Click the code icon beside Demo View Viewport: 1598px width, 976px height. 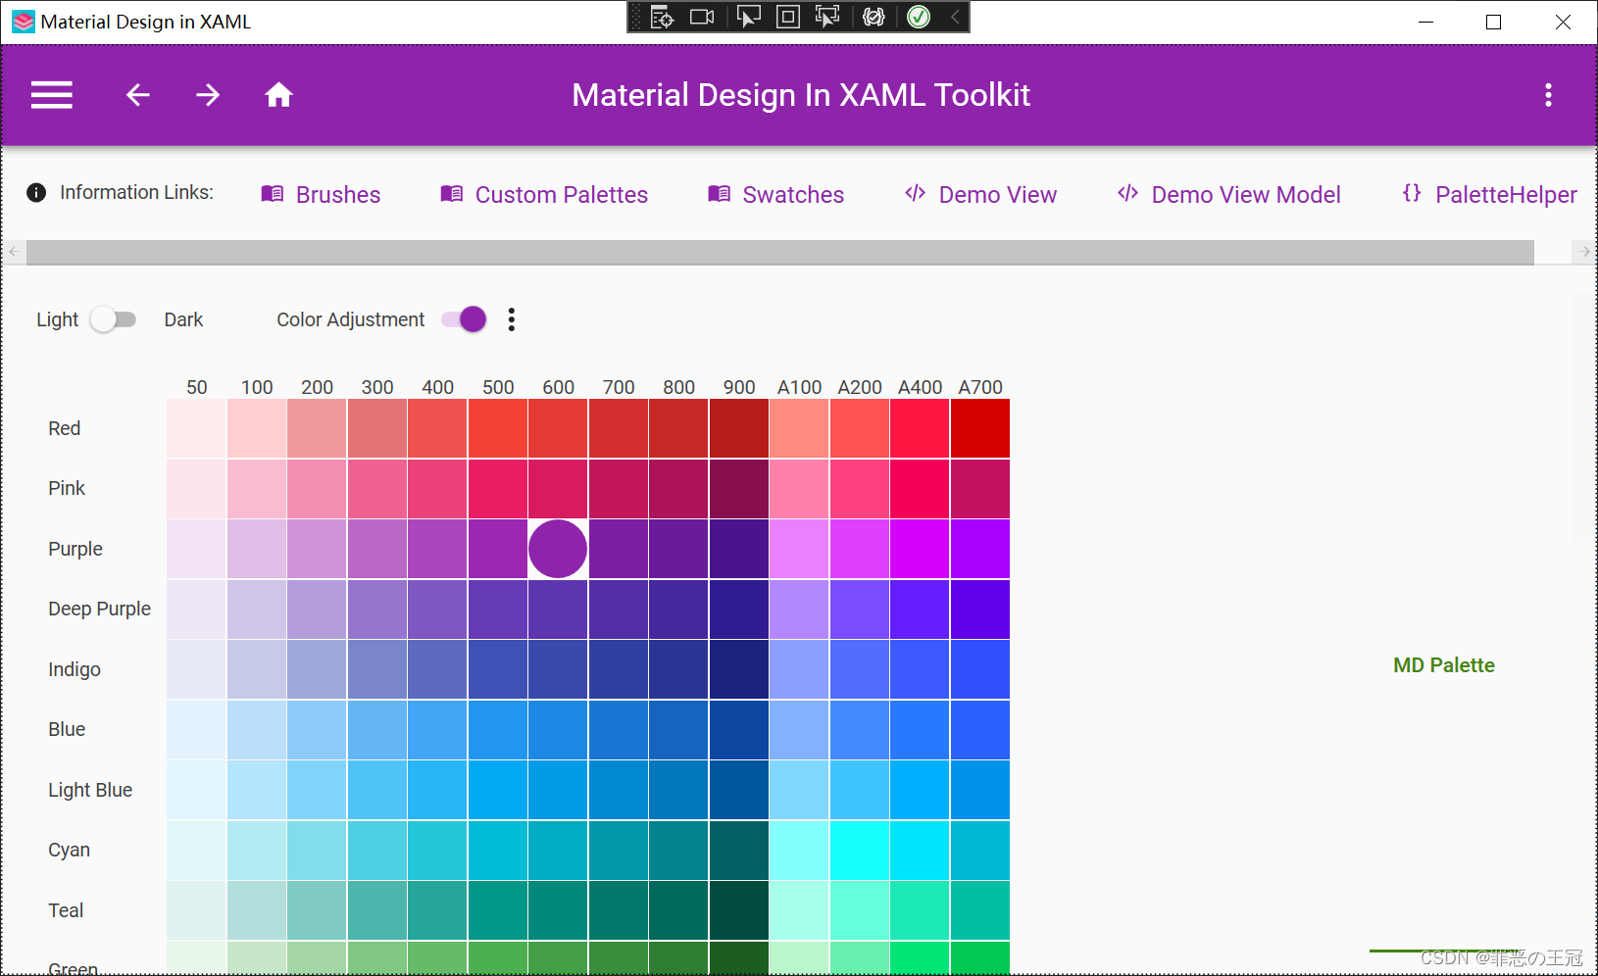[x=916, y=193]
